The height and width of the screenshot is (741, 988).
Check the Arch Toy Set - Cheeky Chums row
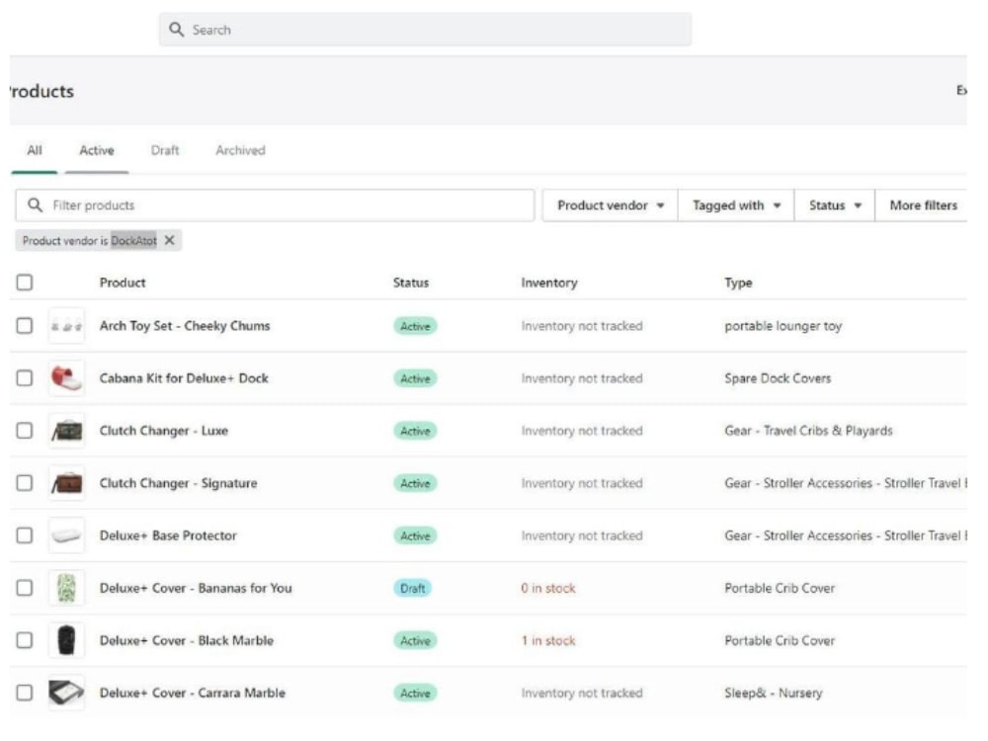25,326
